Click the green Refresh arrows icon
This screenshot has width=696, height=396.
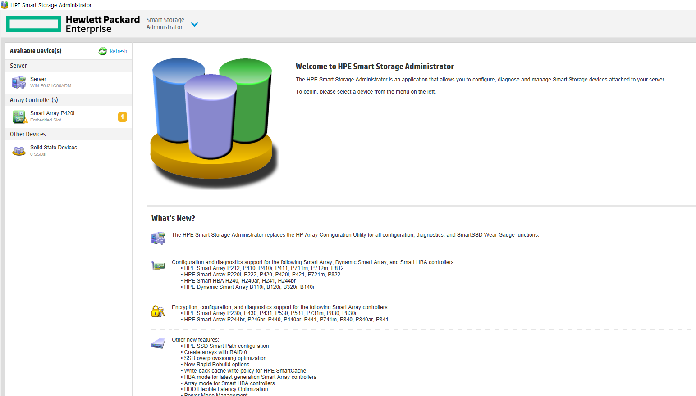(103, 51)
